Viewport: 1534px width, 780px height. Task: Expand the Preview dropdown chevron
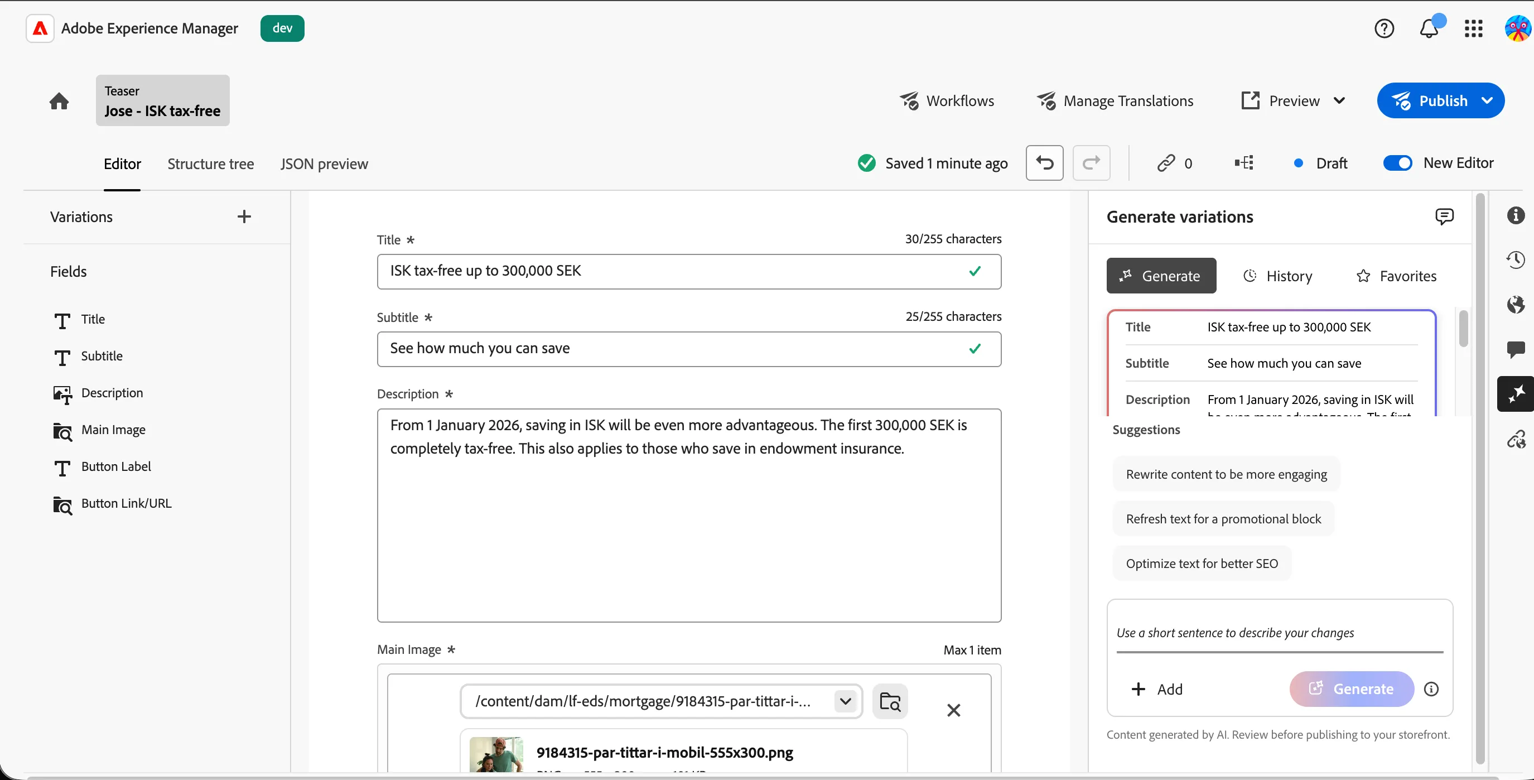coord(1339,100)
